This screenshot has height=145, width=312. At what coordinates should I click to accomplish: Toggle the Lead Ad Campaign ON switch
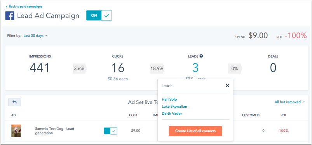pyautogui.click(x=99, y=16)
